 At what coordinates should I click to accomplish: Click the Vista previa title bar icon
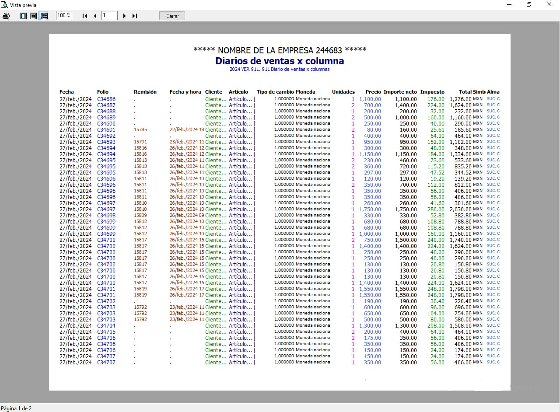(x=4, y=5)
